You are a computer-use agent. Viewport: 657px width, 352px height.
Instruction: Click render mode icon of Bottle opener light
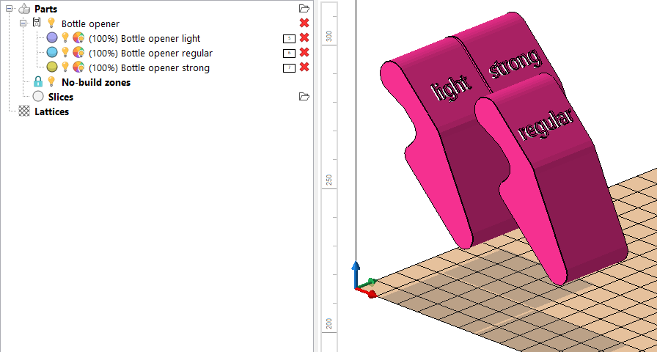pyautogui.click(x=78, y=37)
